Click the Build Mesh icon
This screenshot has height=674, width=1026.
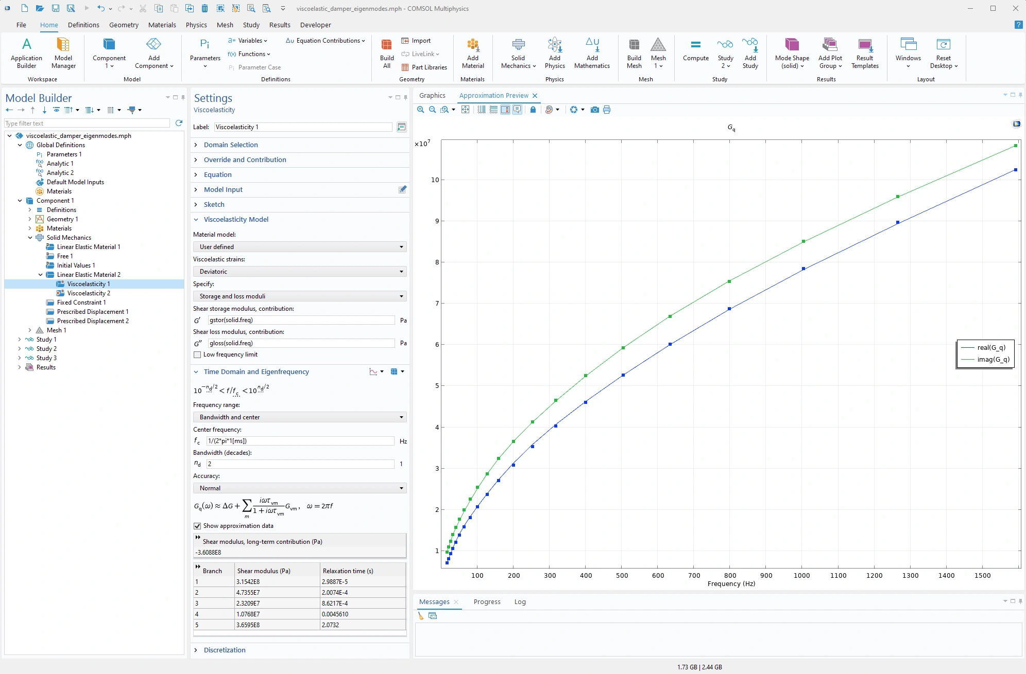tap(634, 45)
